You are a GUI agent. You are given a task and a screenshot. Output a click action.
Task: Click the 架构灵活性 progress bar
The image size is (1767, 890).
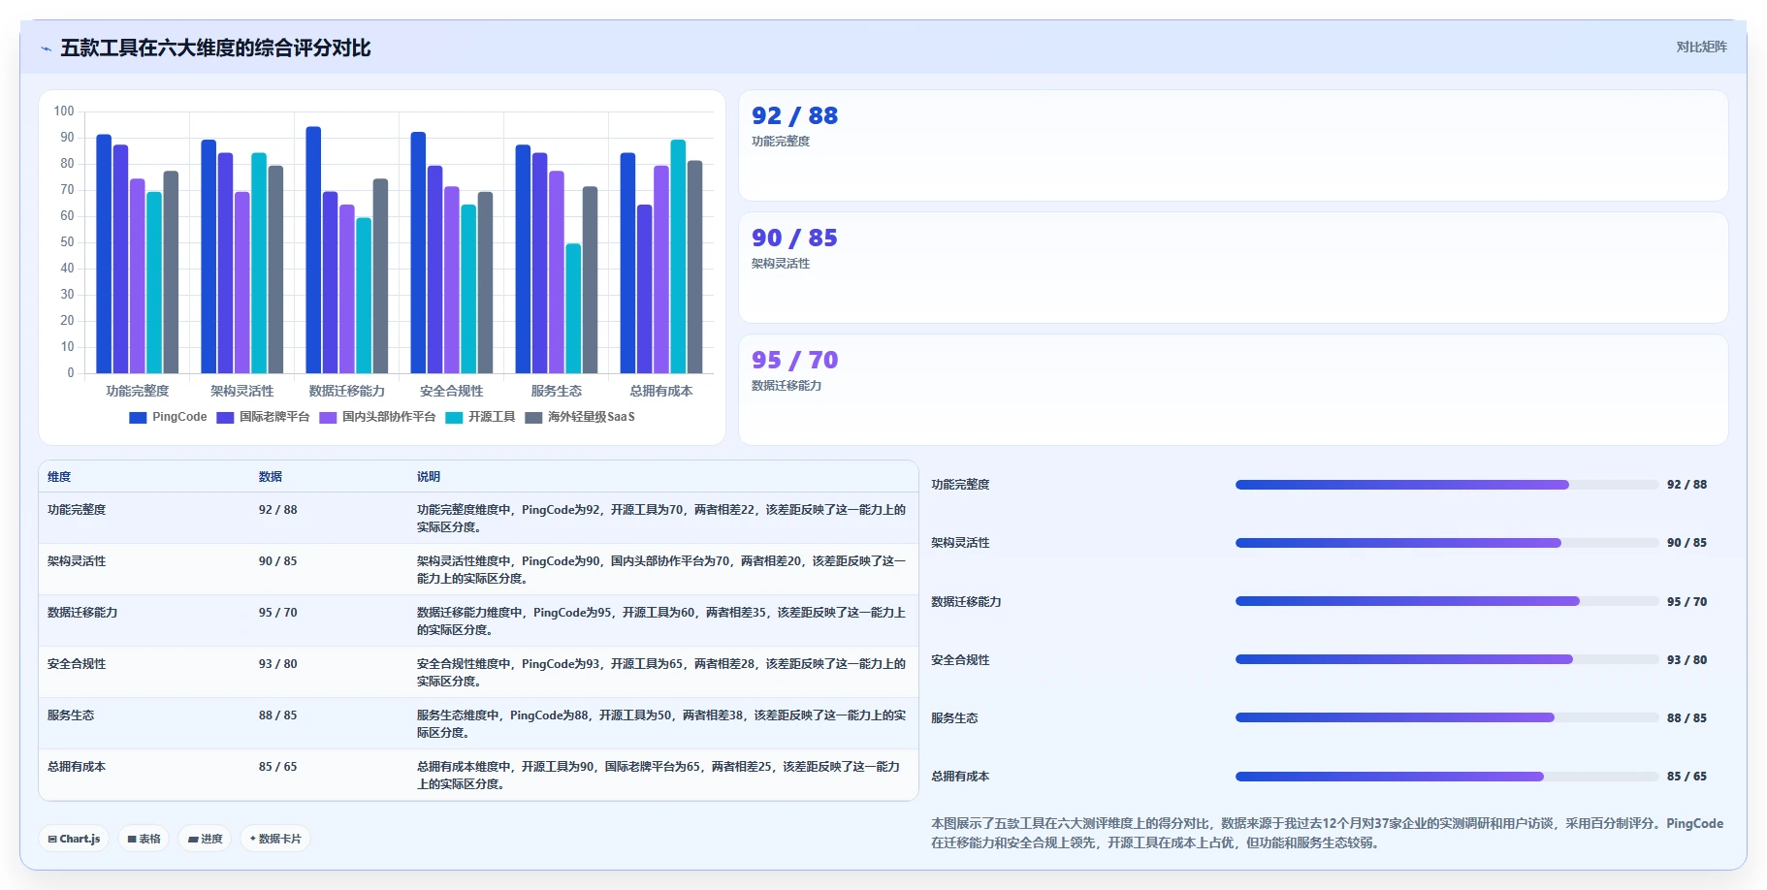pyautogui.click(x=1447, y=543)
